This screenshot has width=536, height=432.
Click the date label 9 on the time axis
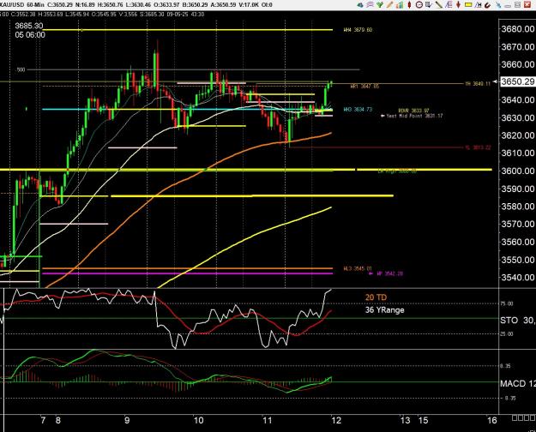point(127,420)
